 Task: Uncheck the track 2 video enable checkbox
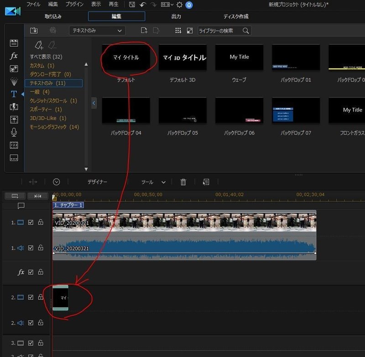tap(31, 297)
